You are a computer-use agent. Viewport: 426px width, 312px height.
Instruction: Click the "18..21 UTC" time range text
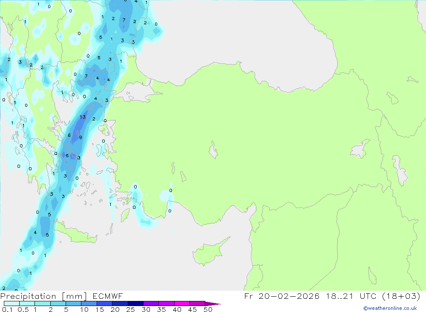[x=351, y=296]
